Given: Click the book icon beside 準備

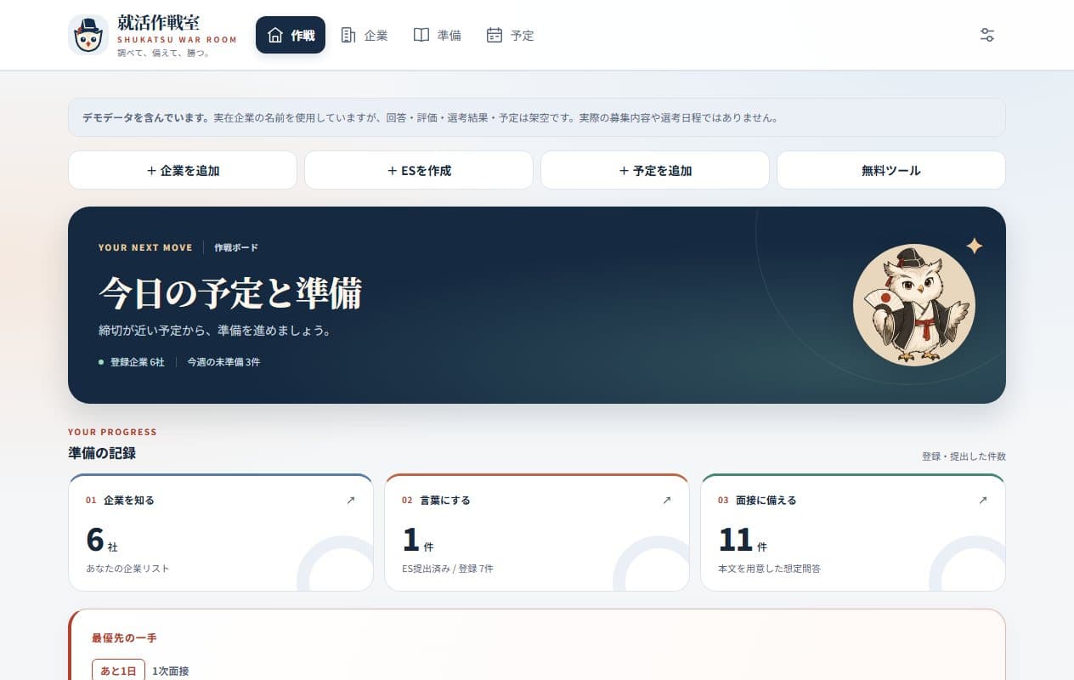Looking at the screenshot, I should (x=421, y=35).
